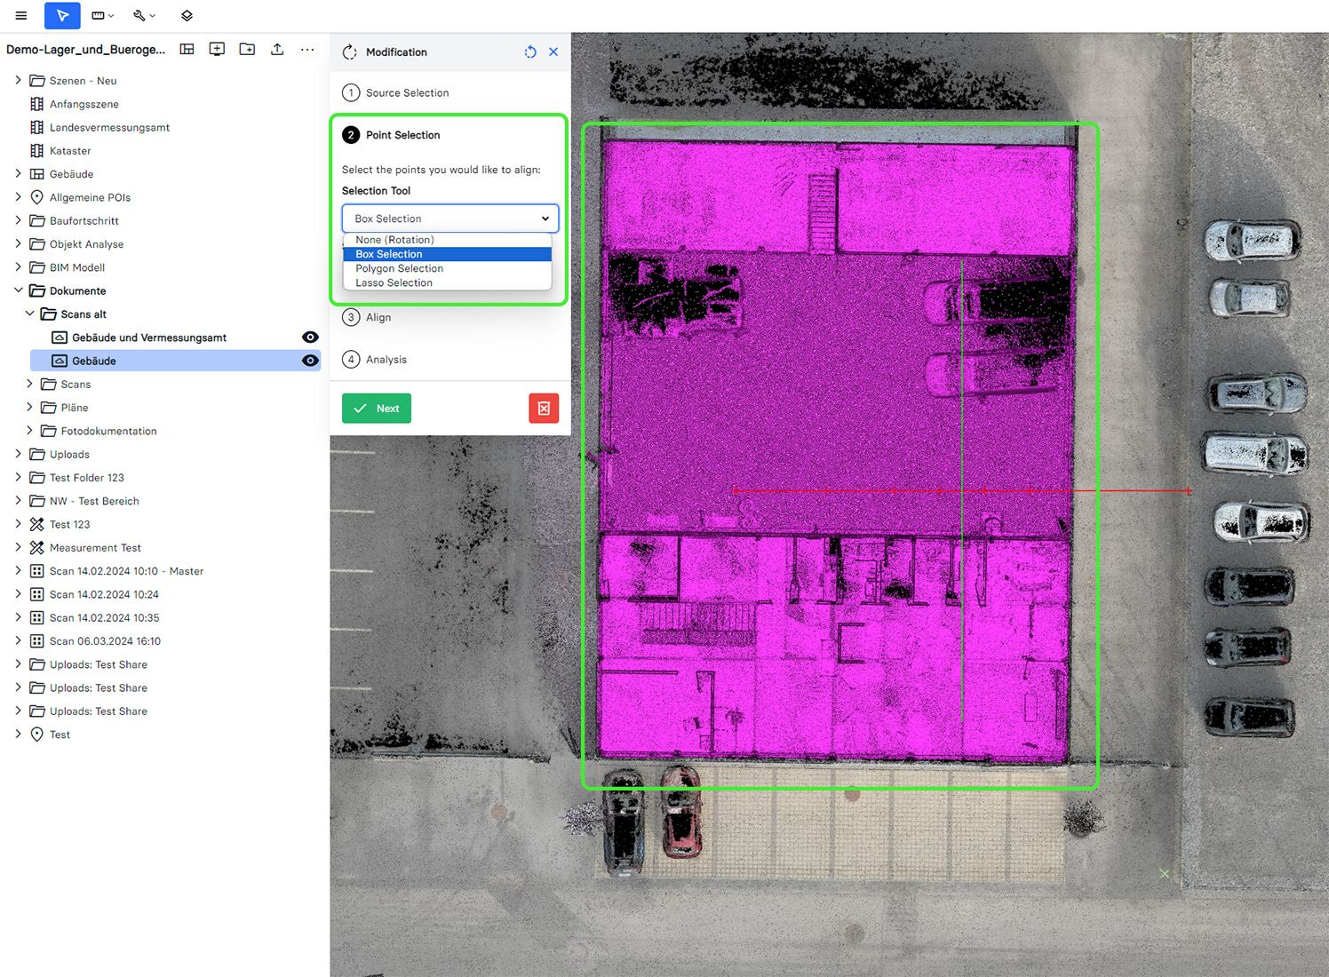Open the hamburger main menu

[x=21, y=15]
